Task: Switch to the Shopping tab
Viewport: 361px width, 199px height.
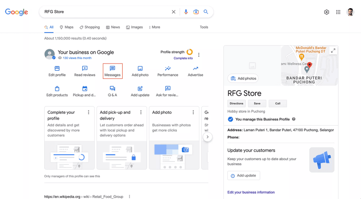Action: [x=89, y=27]
